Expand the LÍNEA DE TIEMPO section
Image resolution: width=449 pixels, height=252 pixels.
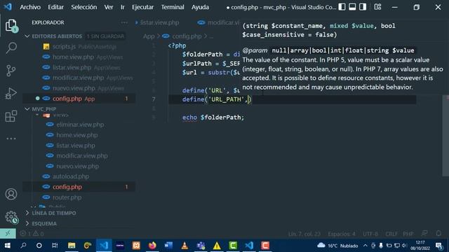[x=27, y=213]
